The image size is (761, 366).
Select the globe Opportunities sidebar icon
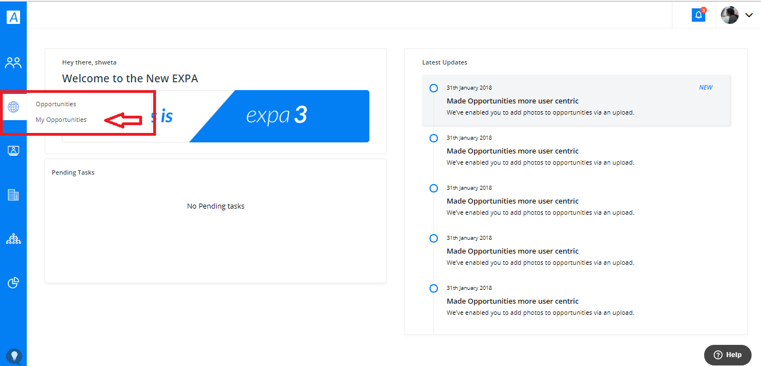click(x=13, y=107)
